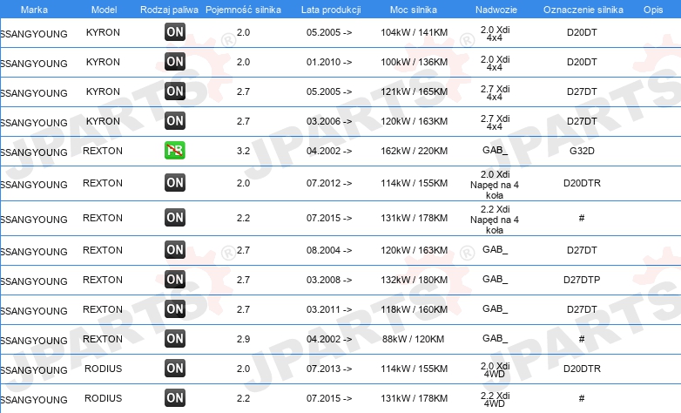Click the 2.2 Xdi 4WD body cell
681x413 pixels.
pyautogui.click(x=495, y=400)
